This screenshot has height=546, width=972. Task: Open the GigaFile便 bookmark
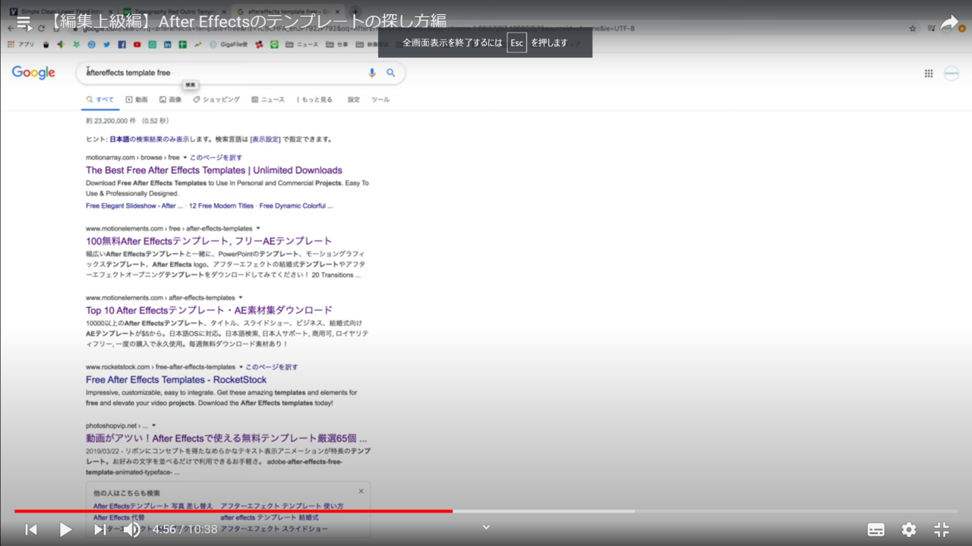click(229, 44)
